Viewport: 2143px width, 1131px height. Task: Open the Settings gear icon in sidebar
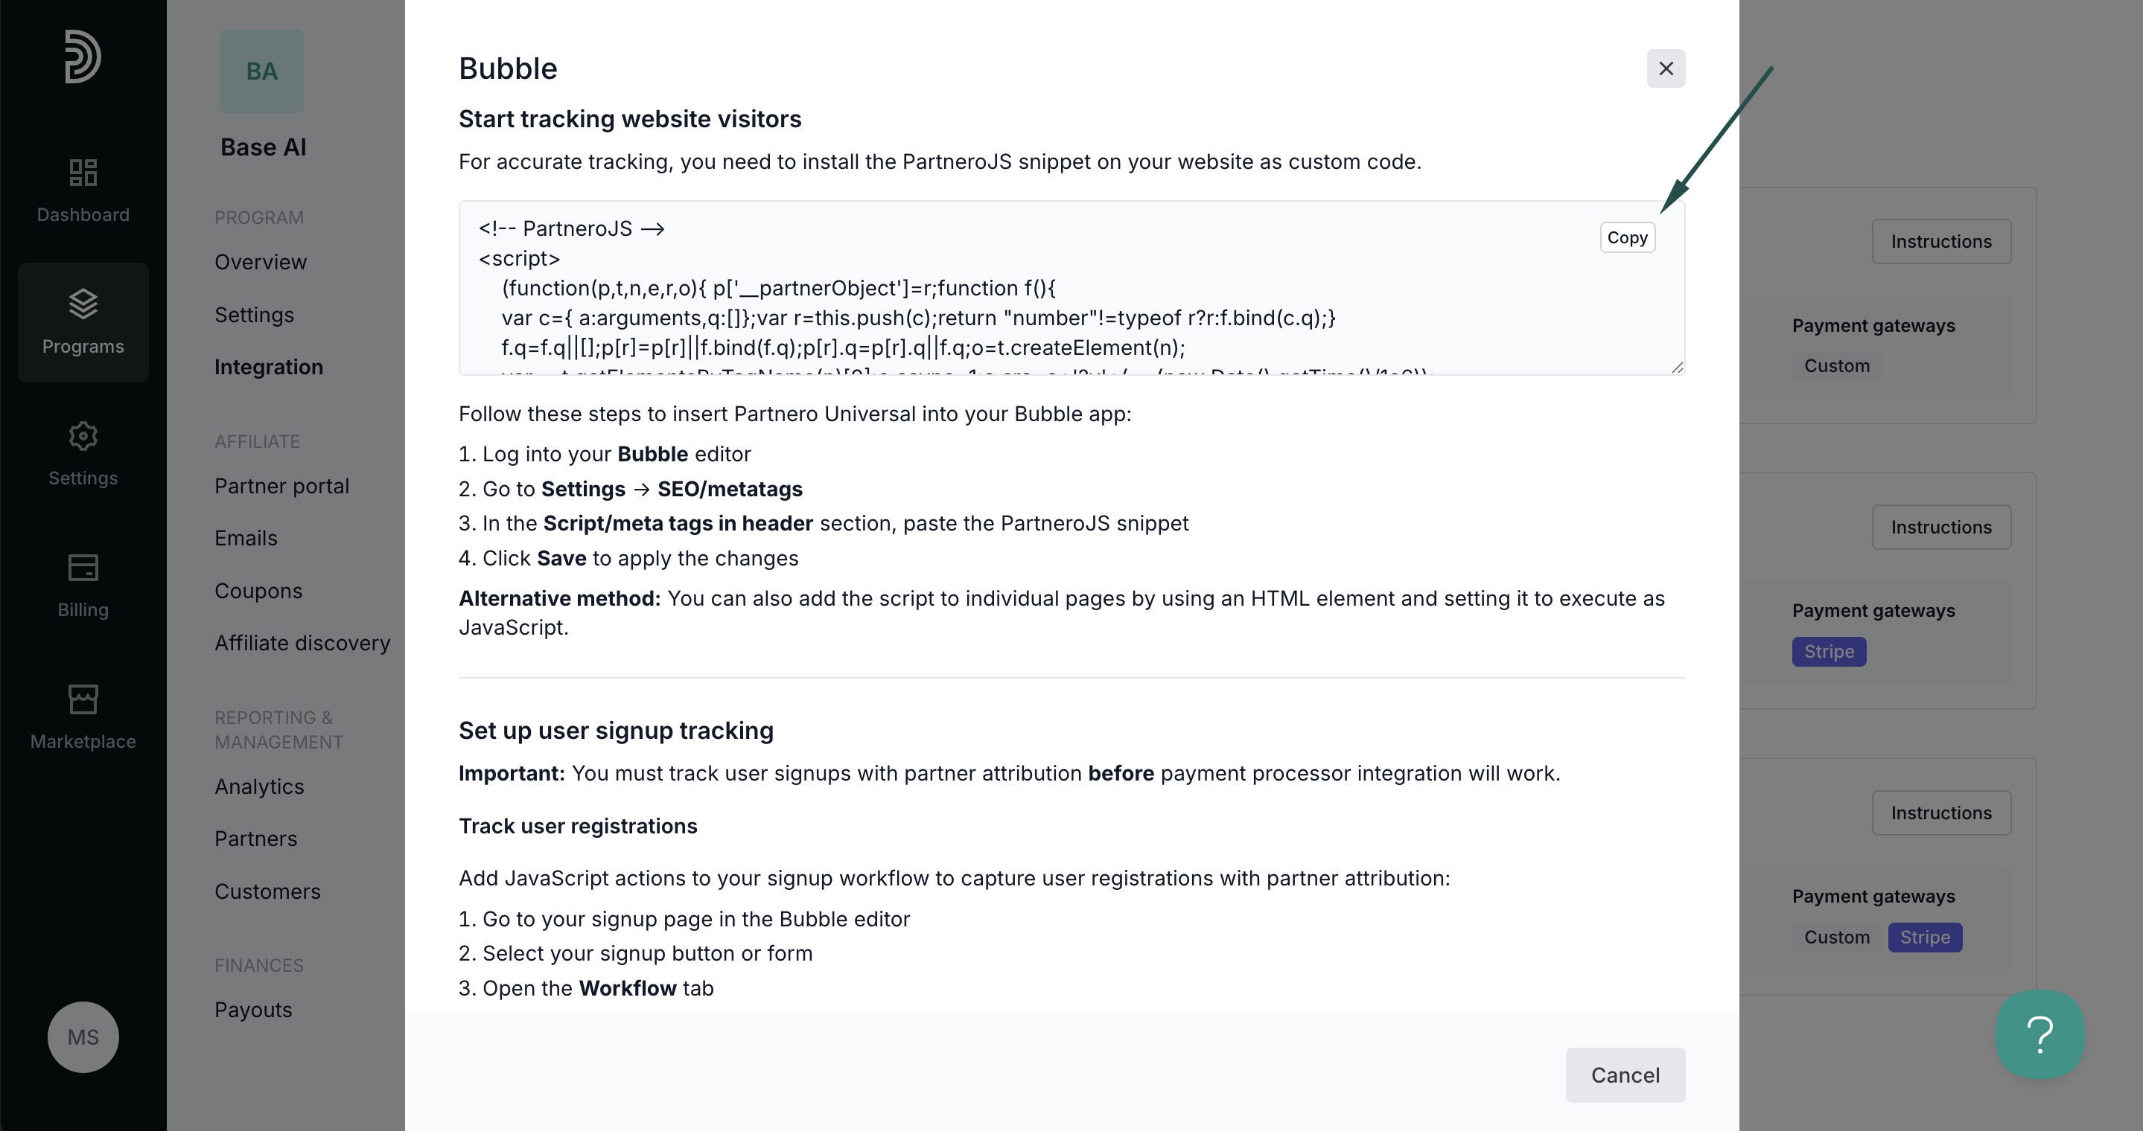click(x=83, y=435)
